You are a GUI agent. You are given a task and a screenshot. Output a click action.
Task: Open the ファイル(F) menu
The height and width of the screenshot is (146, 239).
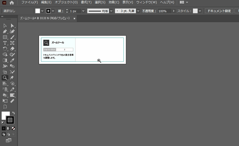(29, 3)
